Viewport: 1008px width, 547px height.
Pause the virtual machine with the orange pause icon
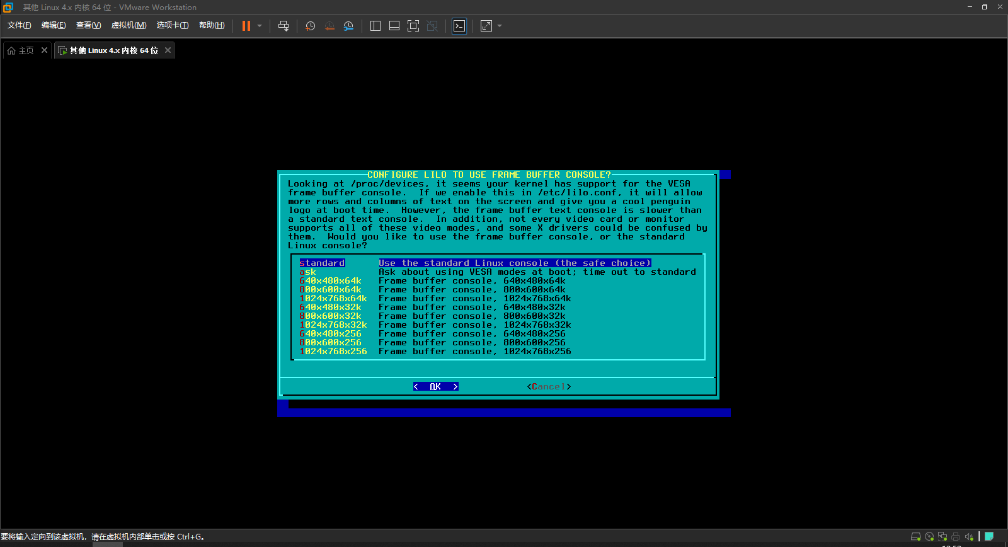point(246,26)
